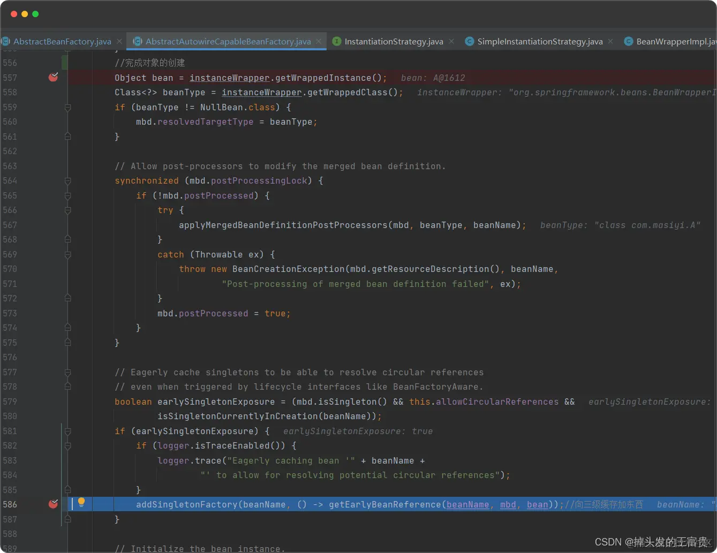Click isSingletonCurrentlyInCreation on line 580
The image size is (717, 553).
237,416
